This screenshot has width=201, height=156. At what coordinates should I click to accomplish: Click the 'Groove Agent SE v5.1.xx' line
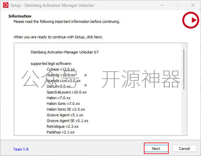pos(68,121)
